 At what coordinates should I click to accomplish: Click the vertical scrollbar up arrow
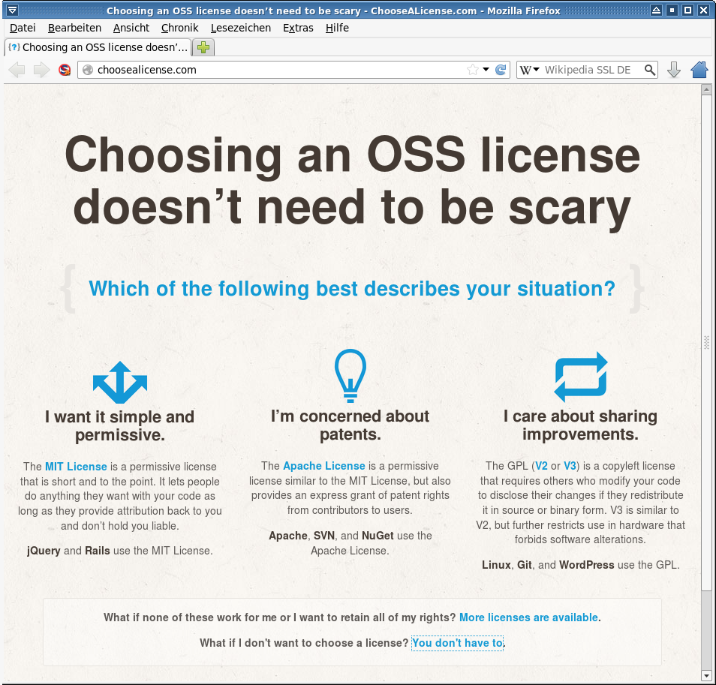pyautogui.click(x=706, y=89)
